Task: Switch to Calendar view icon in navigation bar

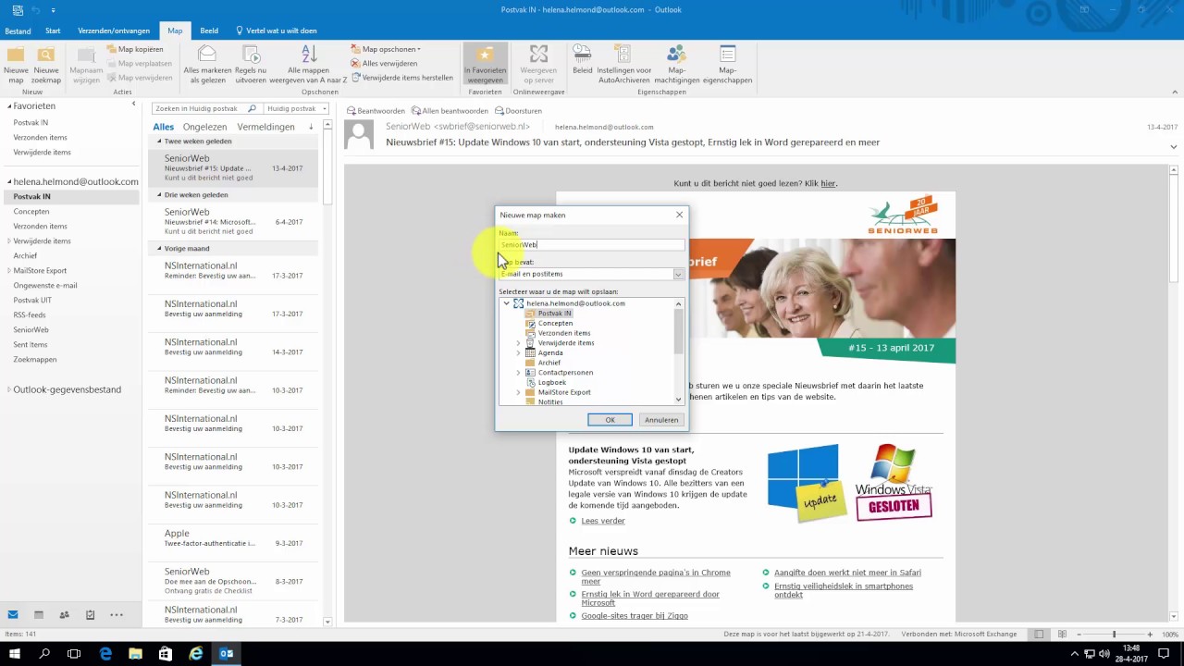Action: pyautogui.click(x=39, y=614)
